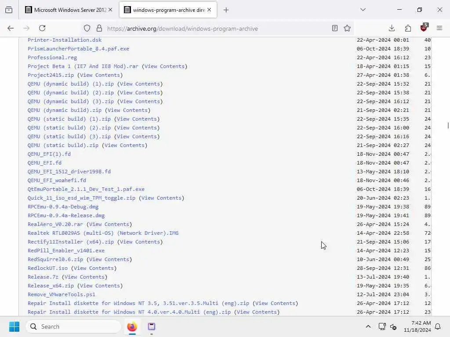Download RPCEmu-0.9.4a-Release.dmg
The height and width of the screenshot is (337, 450).
(x=66, y=215)
